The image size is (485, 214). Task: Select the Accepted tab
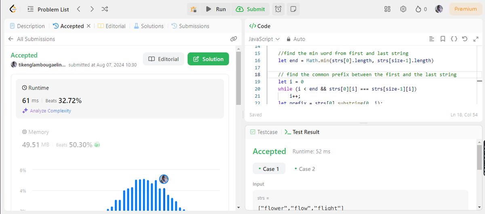pos(68,26)
